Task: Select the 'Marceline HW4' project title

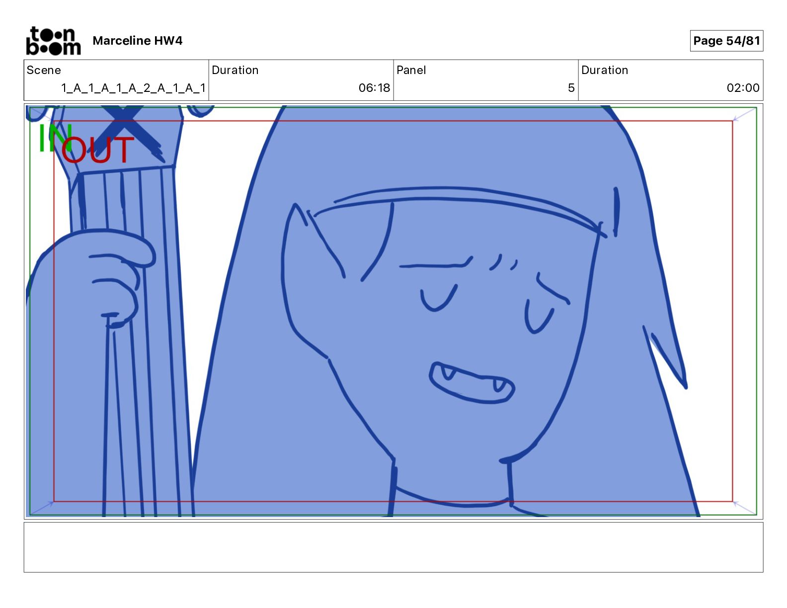Action: tap(138, 41)
